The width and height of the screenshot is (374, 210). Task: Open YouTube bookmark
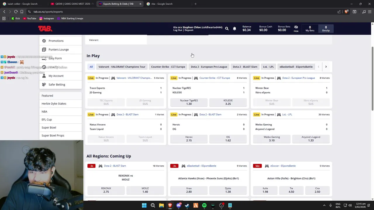coord(30,18)
